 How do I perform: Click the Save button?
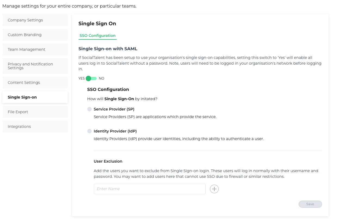pos(310,204)
